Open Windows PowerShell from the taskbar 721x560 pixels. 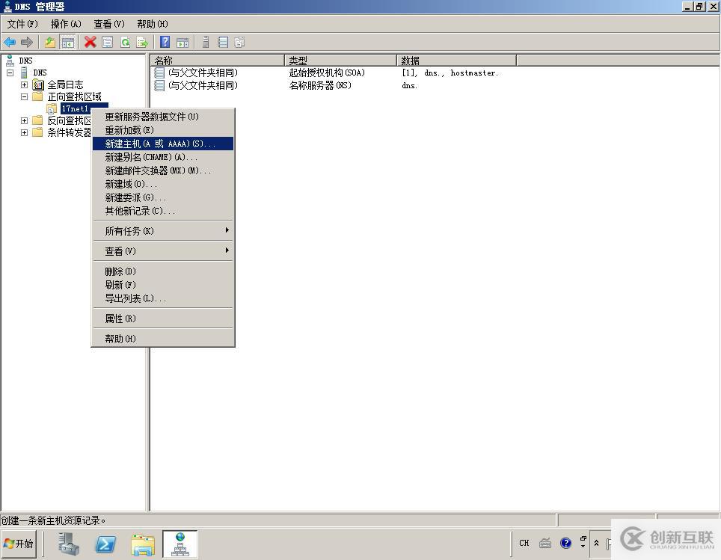105,544
